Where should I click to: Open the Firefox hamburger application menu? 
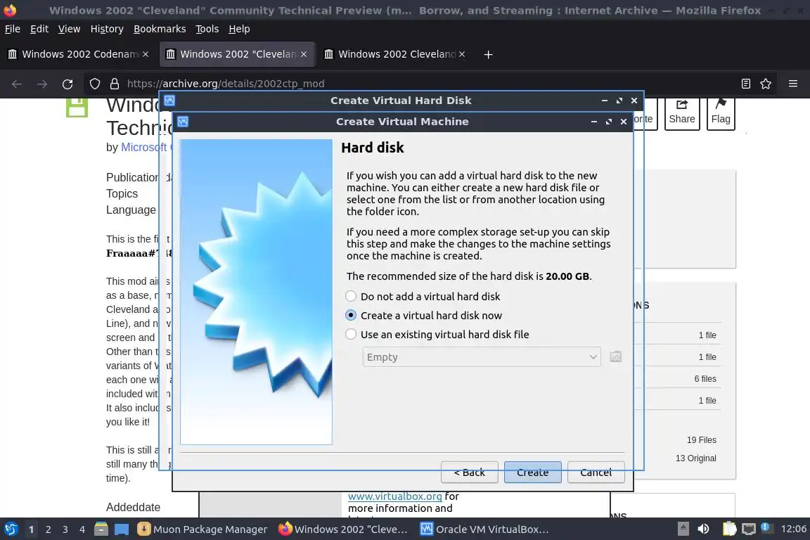click(x=793, y=84)
